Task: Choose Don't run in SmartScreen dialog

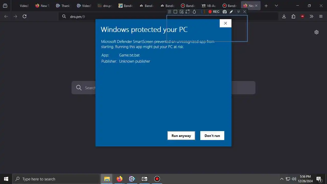Action: [212, 136]
